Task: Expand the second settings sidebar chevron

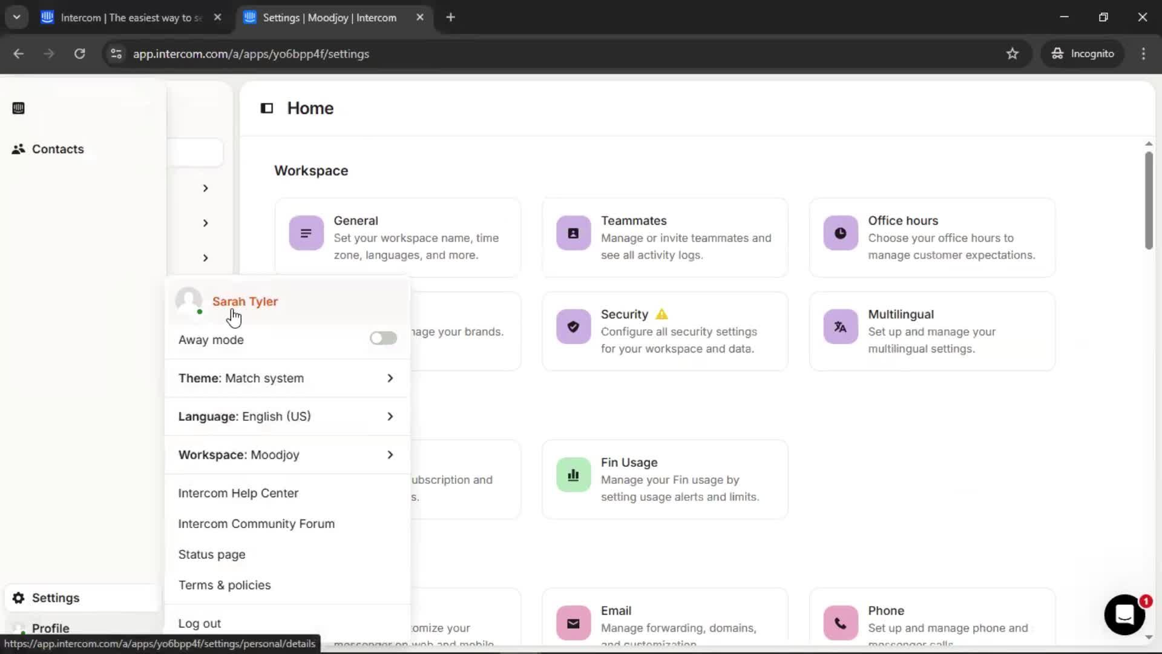Action: [x=206, y=223]
